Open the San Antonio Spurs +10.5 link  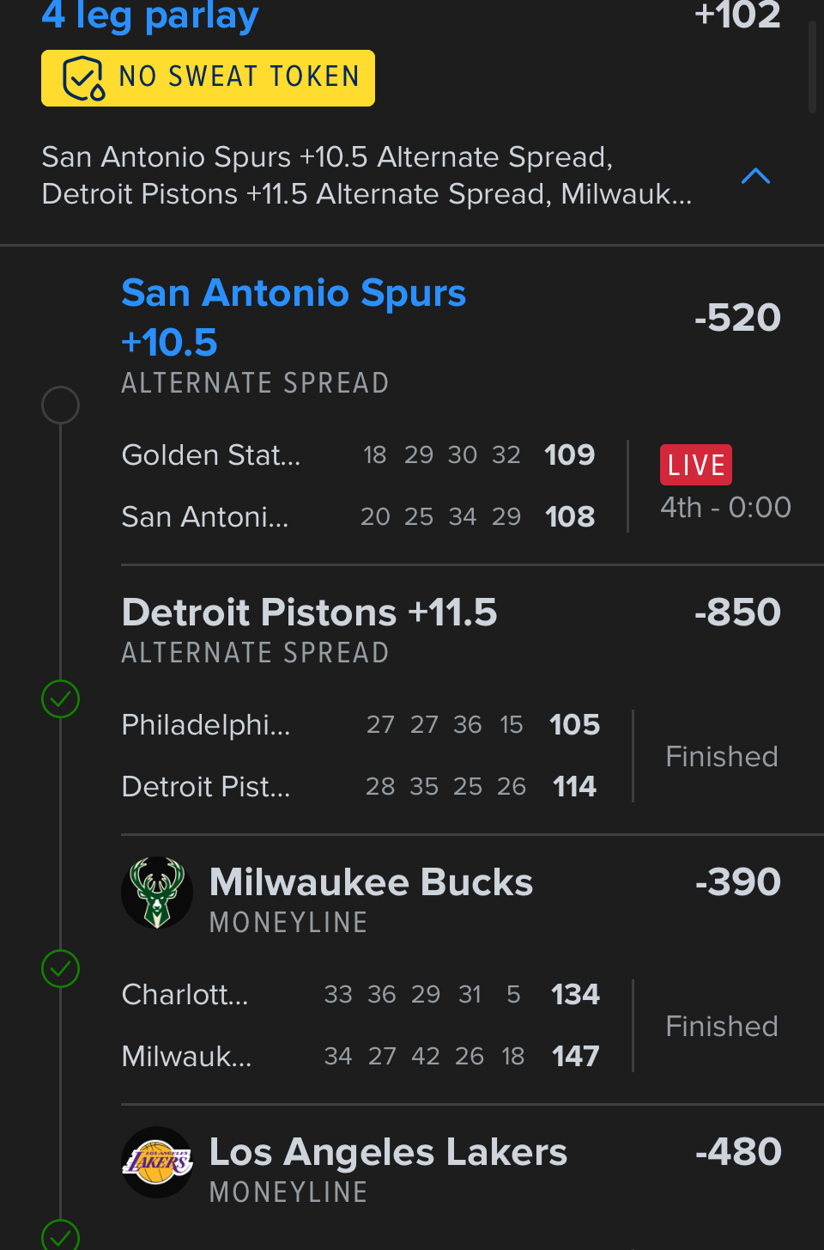[x=294, y=317]
